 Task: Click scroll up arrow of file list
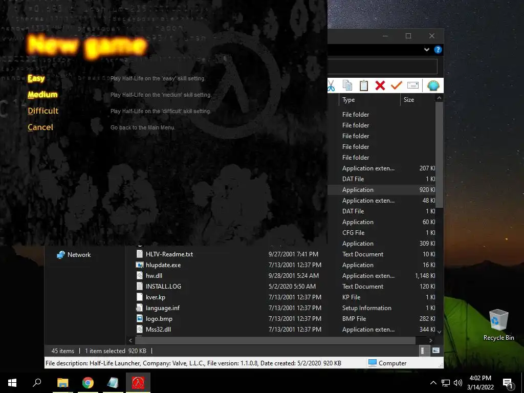click(439, 98)
